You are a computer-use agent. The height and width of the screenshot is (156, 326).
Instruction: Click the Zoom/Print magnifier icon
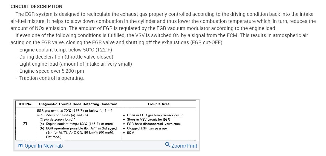pos(168,145)
